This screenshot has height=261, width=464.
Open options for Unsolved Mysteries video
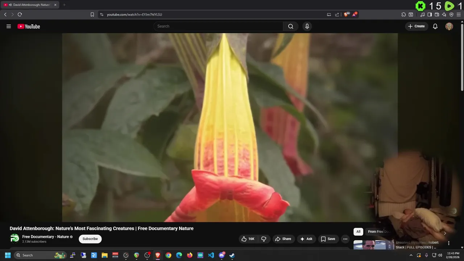448,243
